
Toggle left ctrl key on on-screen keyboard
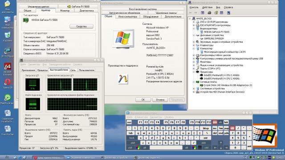point(130,148)
